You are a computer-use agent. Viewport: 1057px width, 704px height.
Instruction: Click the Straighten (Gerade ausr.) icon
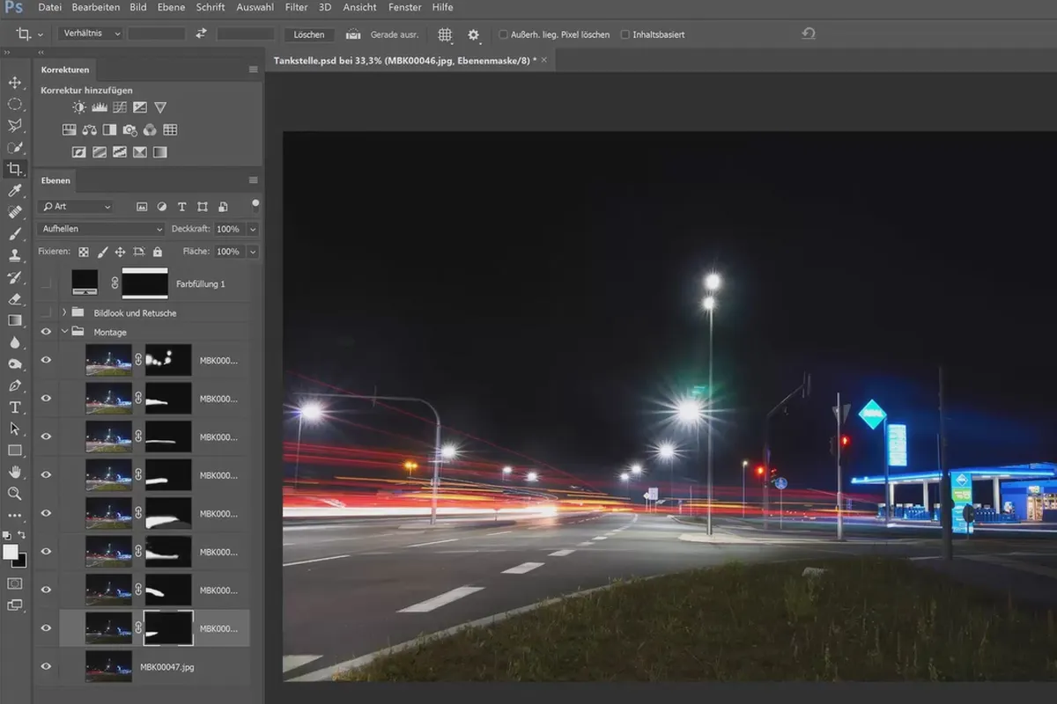[353, 34]
